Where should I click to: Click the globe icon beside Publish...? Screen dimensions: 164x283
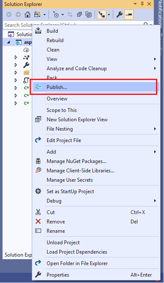pos(38,87)
